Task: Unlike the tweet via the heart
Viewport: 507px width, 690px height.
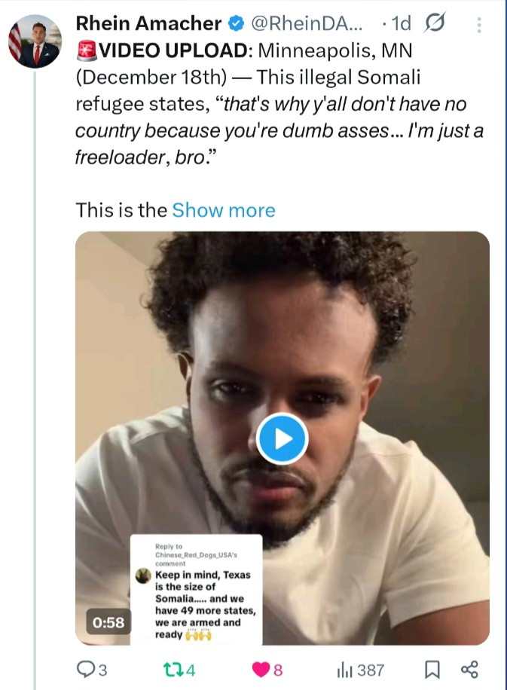Action: click(261, 669)
